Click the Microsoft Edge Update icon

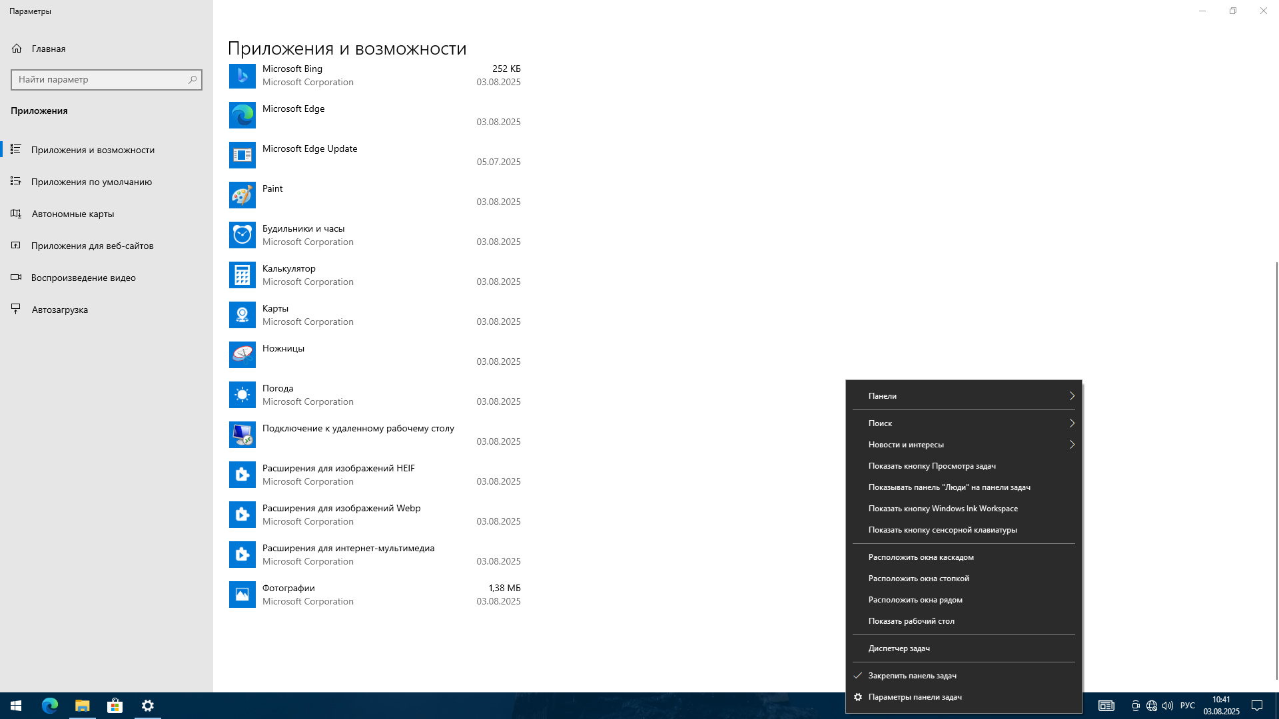coord(242,155)
